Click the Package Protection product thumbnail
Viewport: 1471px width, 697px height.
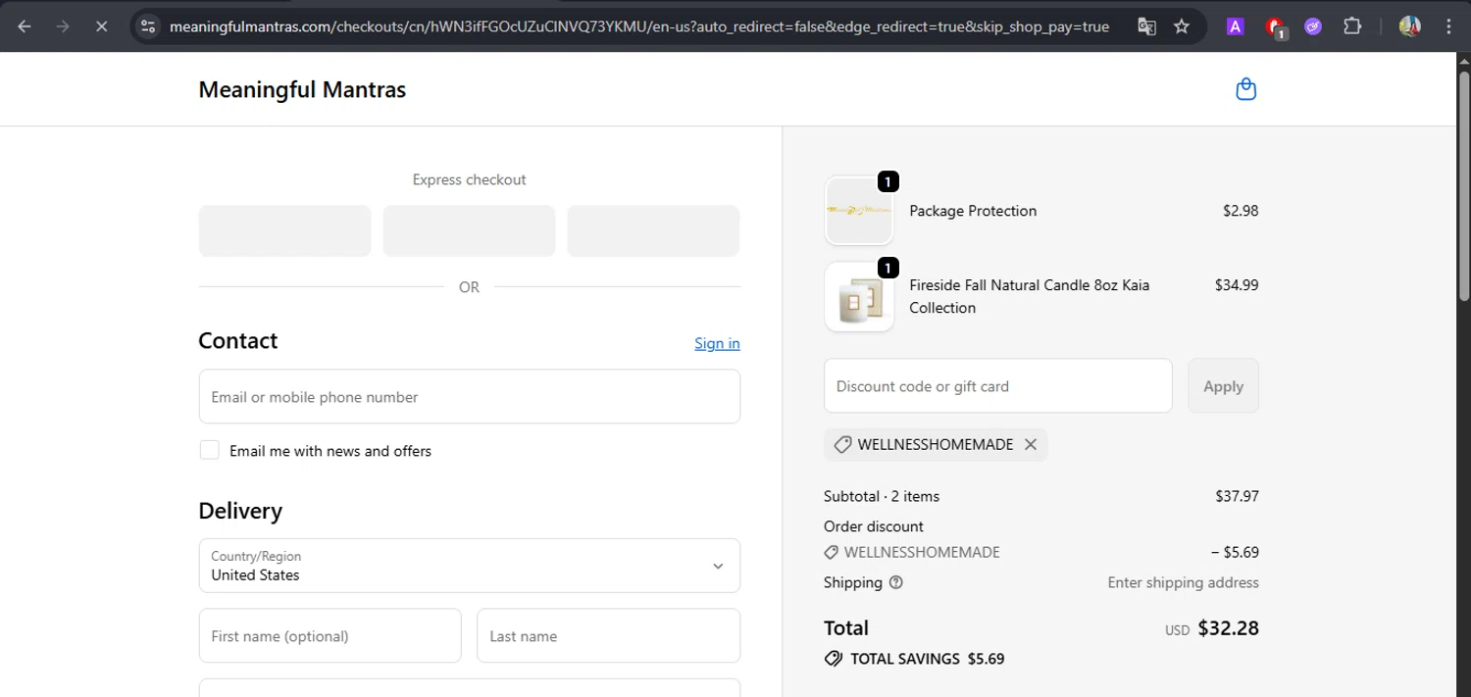point(859,211)
